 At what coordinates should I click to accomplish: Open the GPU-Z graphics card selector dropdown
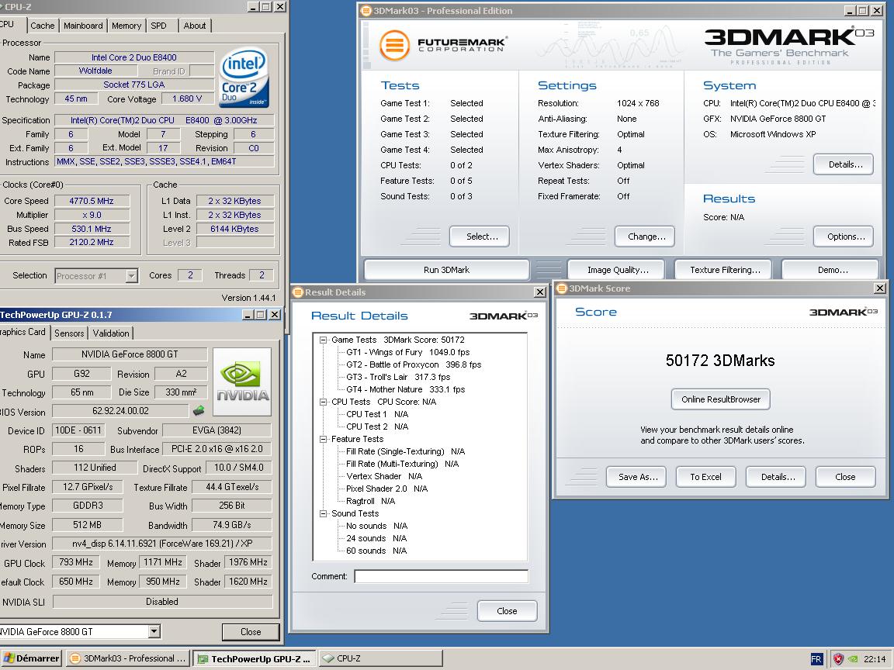(x=154, y=632)
